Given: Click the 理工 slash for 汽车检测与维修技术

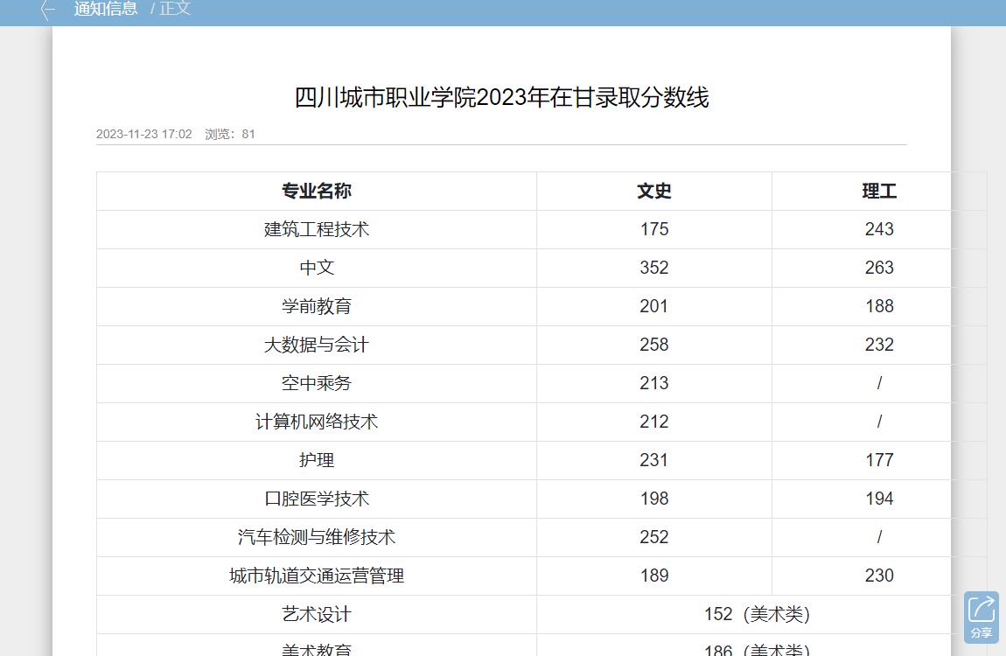Looking at the screenshot, I should coord(879,537).
